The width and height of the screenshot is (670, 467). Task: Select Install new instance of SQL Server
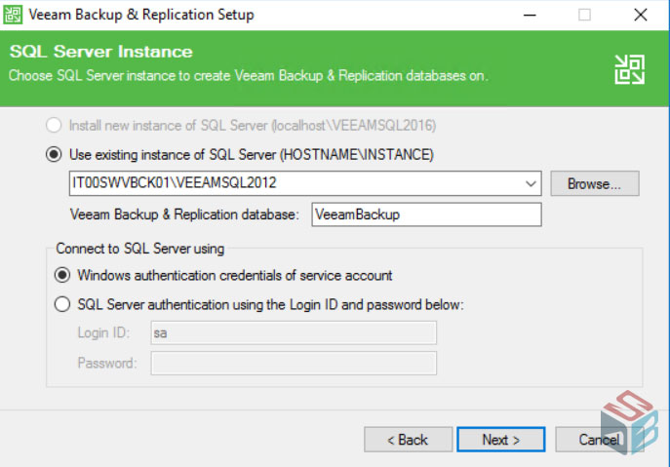(x=53, y=126)
